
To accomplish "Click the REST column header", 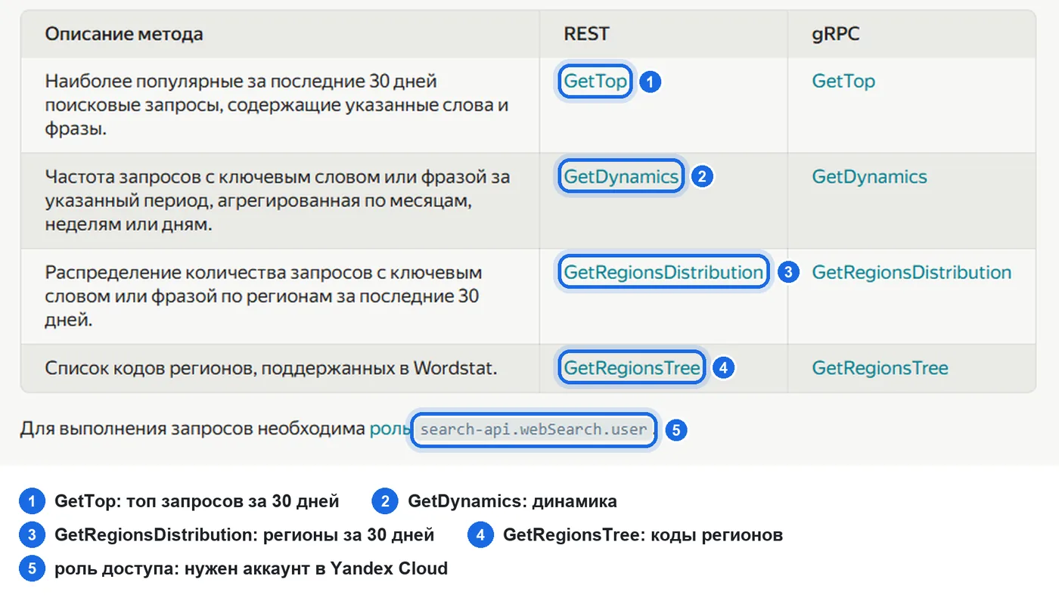I will click(x=586, y=34).
